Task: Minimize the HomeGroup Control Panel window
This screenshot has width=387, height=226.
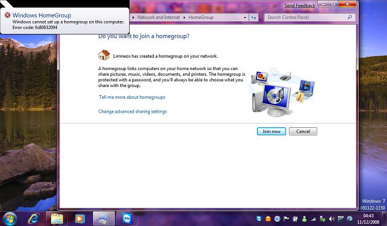Action: point(324,4)
